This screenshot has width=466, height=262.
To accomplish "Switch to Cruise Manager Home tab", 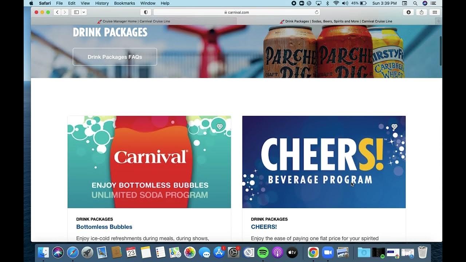I will click(x=134, y=21).
